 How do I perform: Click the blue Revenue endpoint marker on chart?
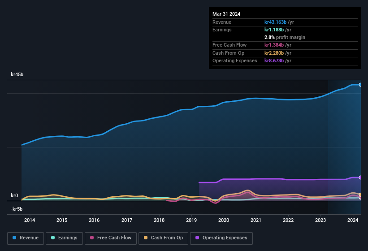pos(360,85)
